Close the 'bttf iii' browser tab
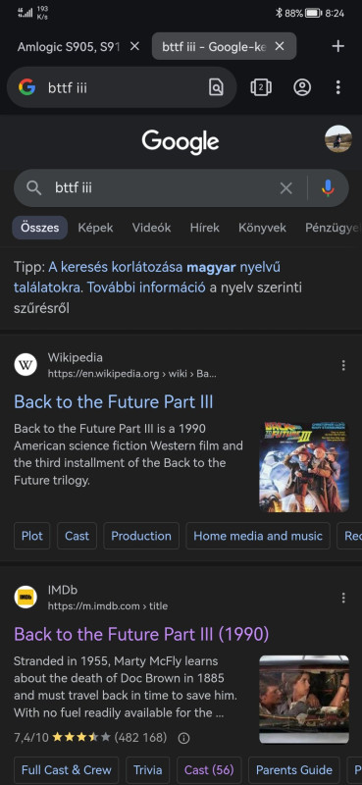362x785 pixels. pyautogui.click(x=280, y=46)
